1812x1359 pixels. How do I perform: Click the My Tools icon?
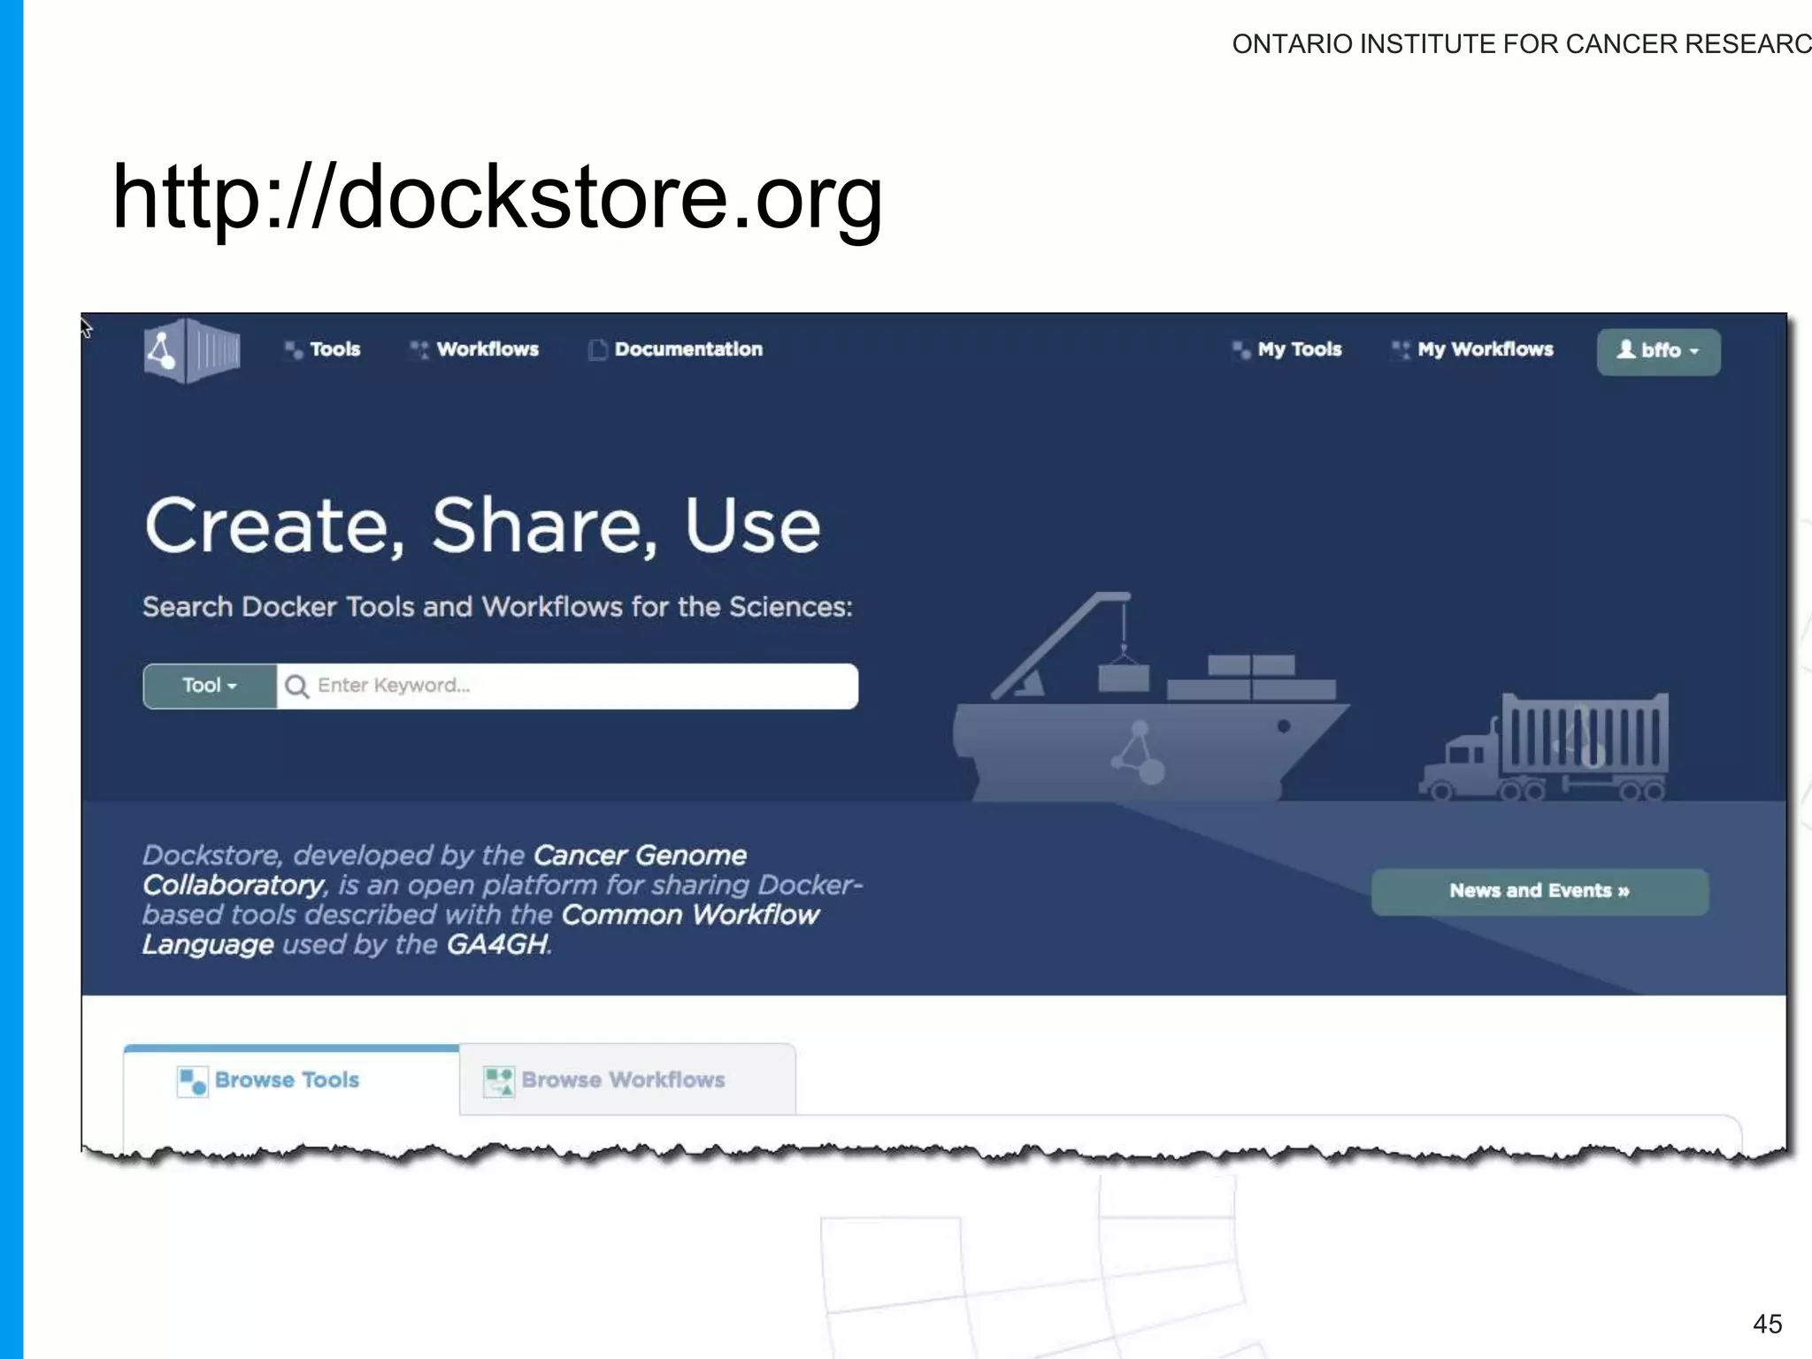click(x=1241, y=350)
